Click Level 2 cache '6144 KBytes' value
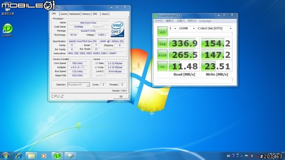This screenshot has height=160, width=285. [115, 72]
